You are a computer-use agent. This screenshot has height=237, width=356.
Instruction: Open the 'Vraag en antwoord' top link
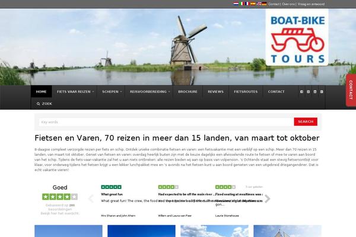311,4
